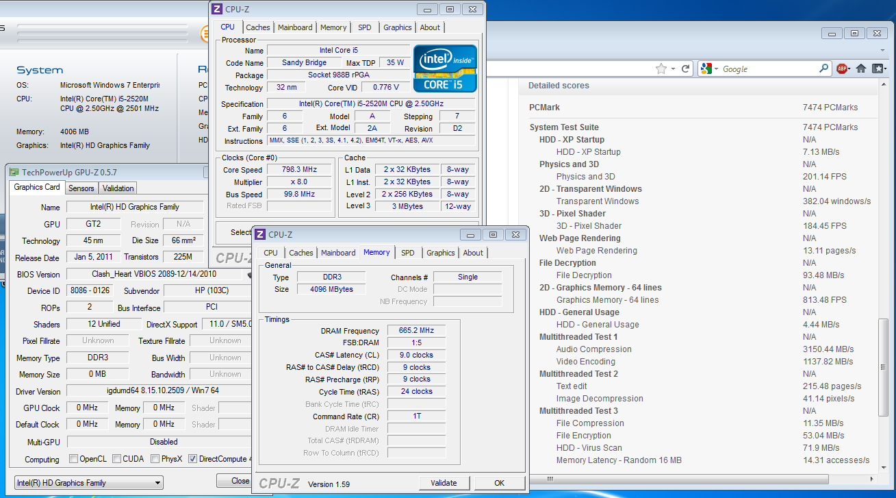Click OK in CPU-Z memory window
Screen dimensions: 896x498
(x=500, y=483)
